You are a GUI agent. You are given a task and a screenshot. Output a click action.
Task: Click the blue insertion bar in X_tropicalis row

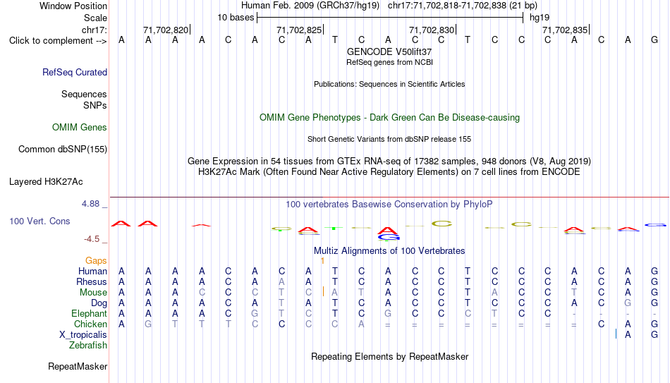(x=616, y=334)
